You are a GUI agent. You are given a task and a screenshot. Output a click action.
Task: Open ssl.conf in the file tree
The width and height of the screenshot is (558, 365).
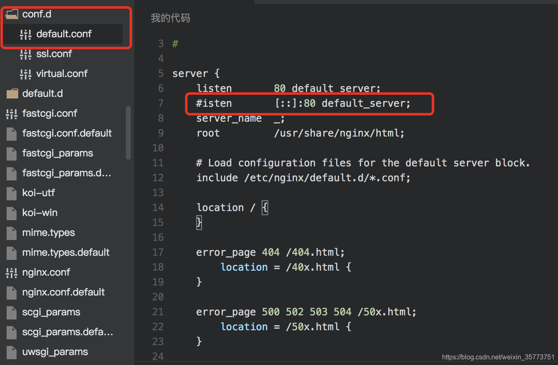pyautogui.click(x=54, y=54)
